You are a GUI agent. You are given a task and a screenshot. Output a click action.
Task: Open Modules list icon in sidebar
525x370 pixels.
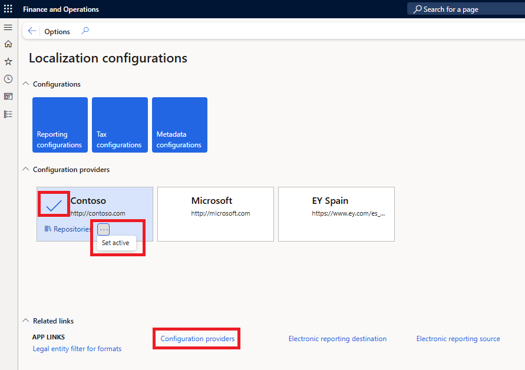[x=8, y=114]
